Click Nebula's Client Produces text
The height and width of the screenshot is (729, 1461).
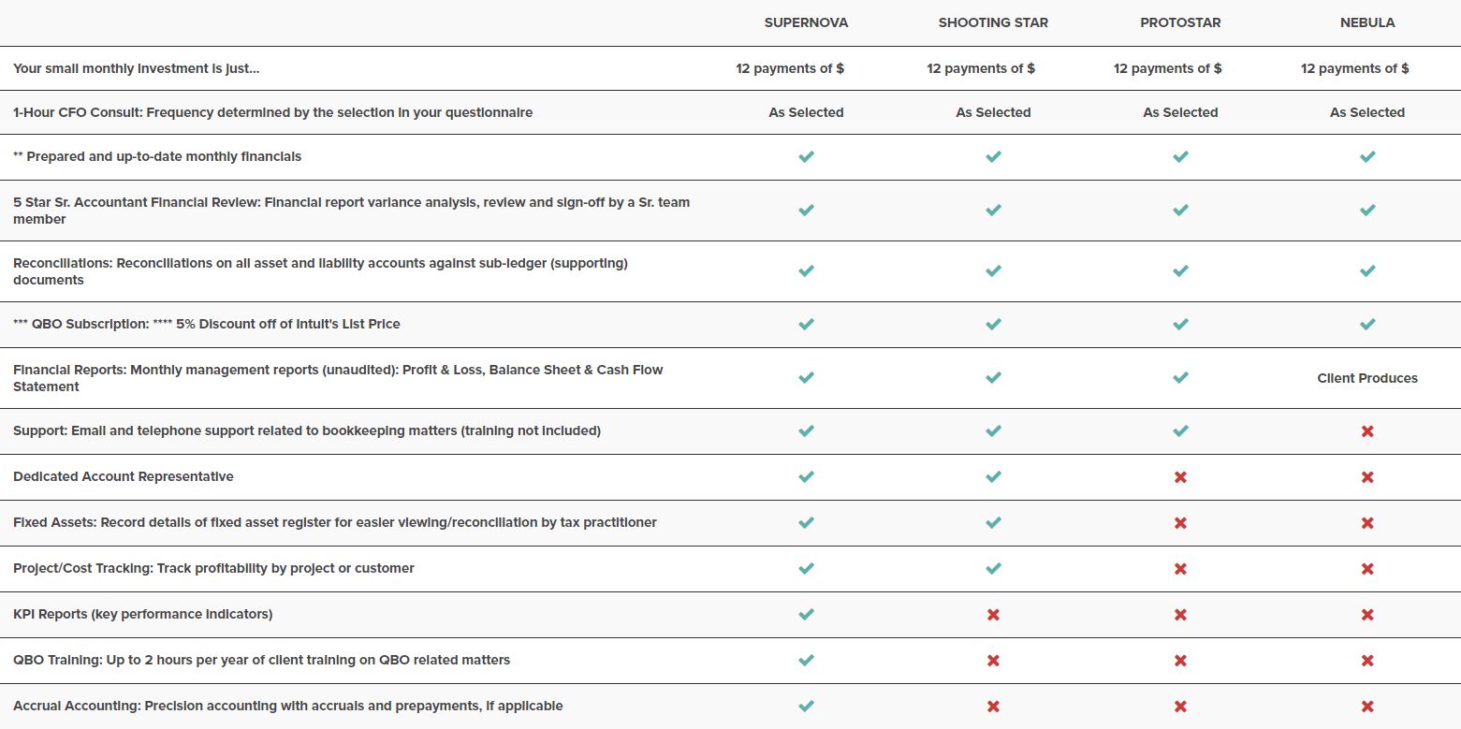(x=1367, y=378)
